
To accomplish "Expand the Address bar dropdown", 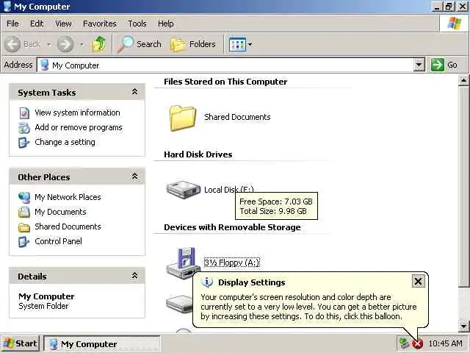I will 419,65.
